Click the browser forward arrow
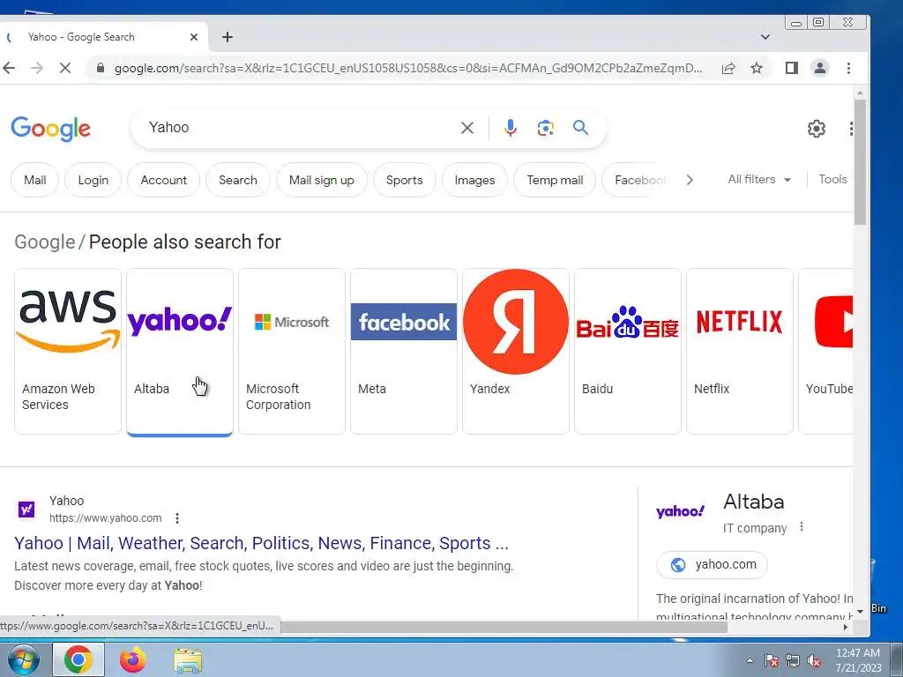 (37, 68)
